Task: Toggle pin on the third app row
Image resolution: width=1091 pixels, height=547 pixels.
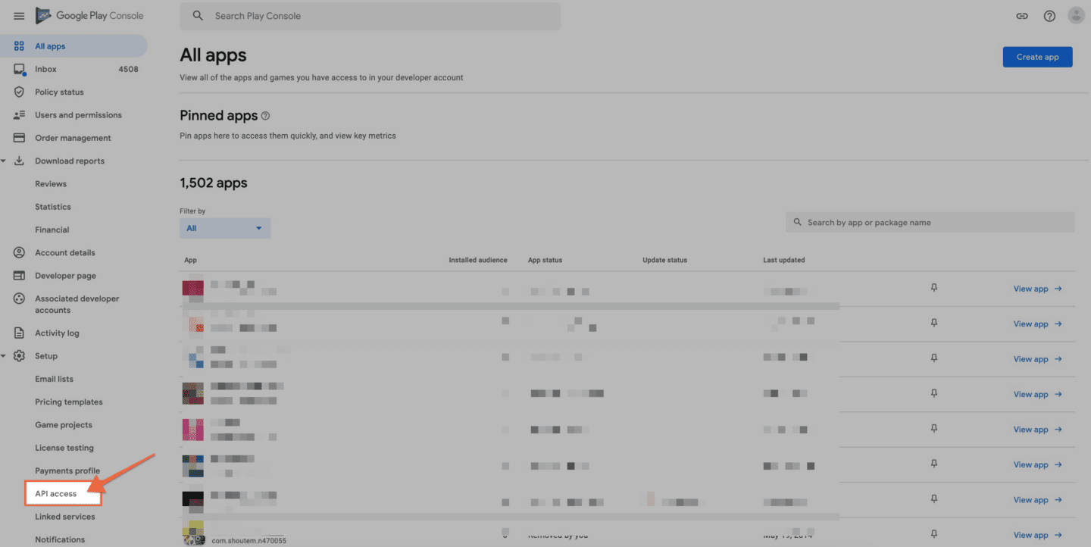Action: click(933, 358)
